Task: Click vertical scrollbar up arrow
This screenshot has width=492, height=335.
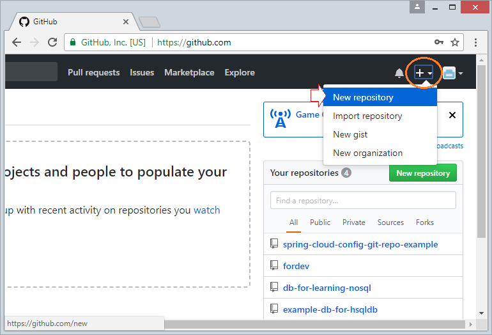Action: tap(481, 59)
